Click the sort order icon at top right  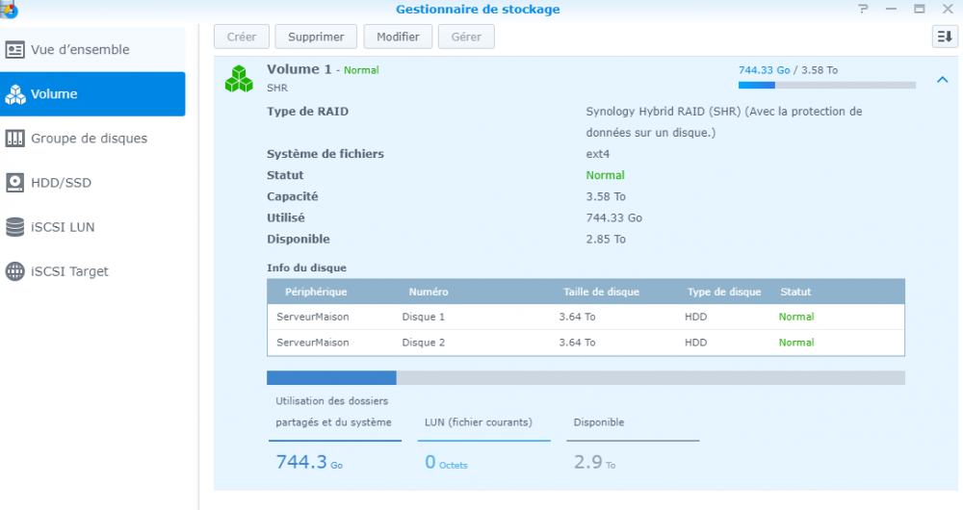click(x=944, y=37)
